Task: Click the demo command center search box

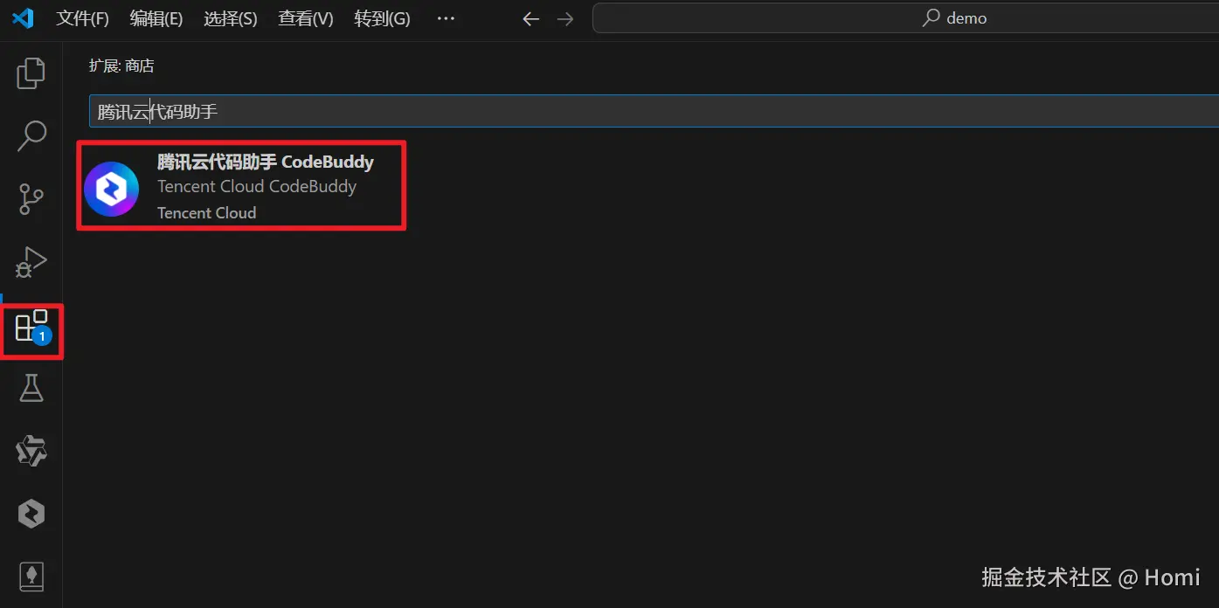Action: 905,18
